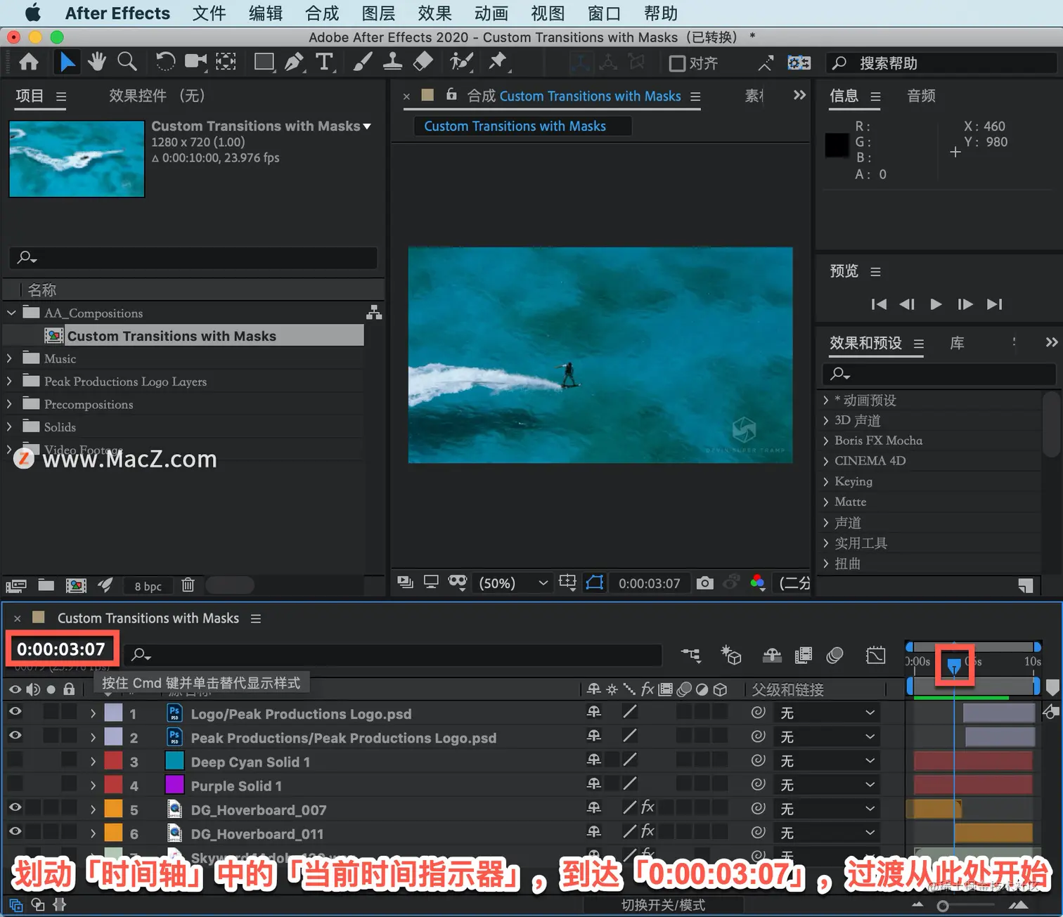Select the Clone Stamp tool
Screen dimensions: 1063x917
[392, 63]
